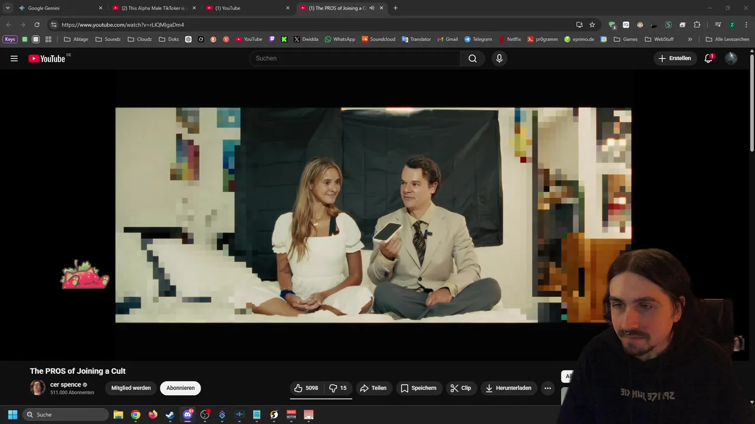Switch to Alpha Male TikToker tab

pyautogui.click(x=155, y=8)
